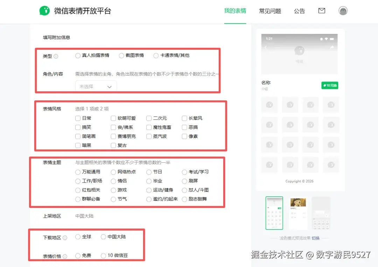Click the info icon beside 类型
The height and width of the screenshot is (267, 378).
[56, 56]
